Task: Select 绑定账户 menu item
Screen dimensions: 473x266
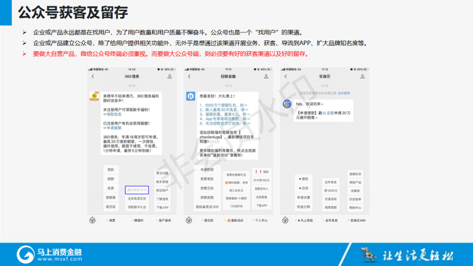Action: pos(162,190)
